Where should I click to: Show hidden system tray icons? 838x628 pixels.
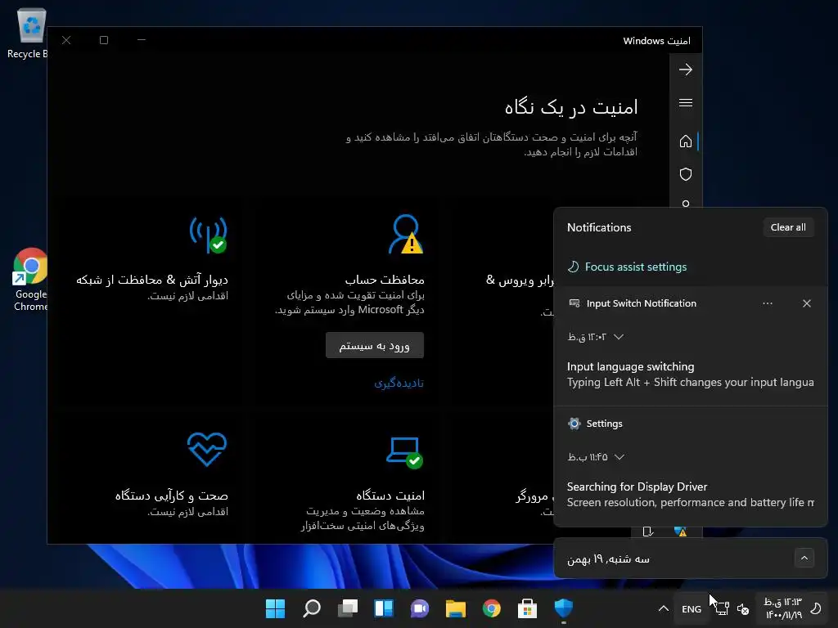point(663,608)
